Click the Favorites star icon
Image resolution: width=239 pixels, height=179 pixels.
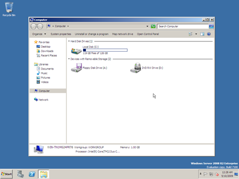coord(36,42)
